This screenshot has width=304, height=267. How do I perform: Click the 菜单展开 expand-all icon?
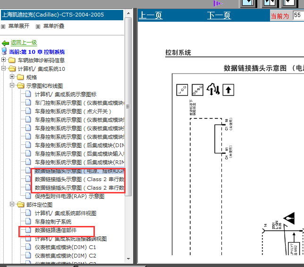3,26
